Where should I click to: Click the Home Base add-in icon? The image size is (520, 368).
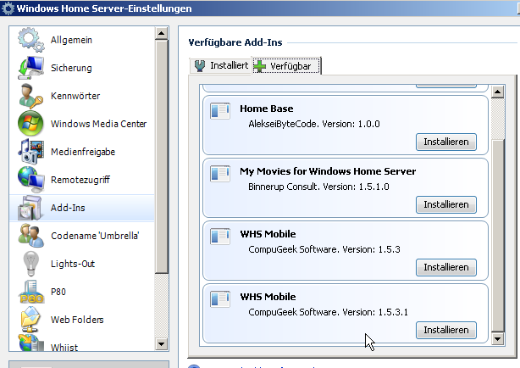tap(220, 110)
